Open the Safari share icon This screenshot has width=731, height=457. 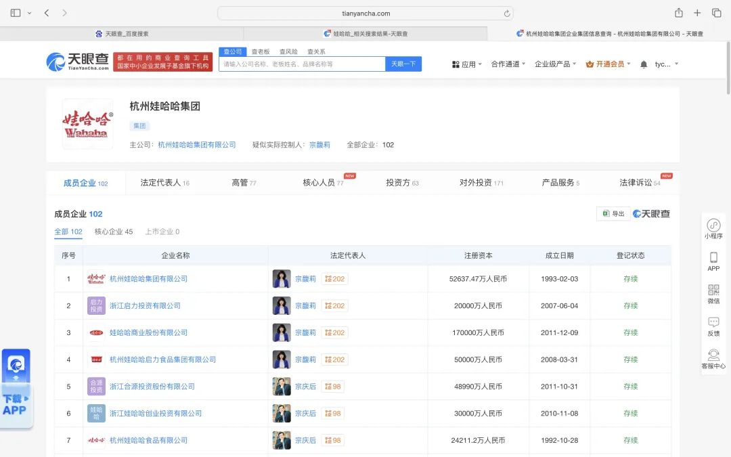click(x=679, y=13)
